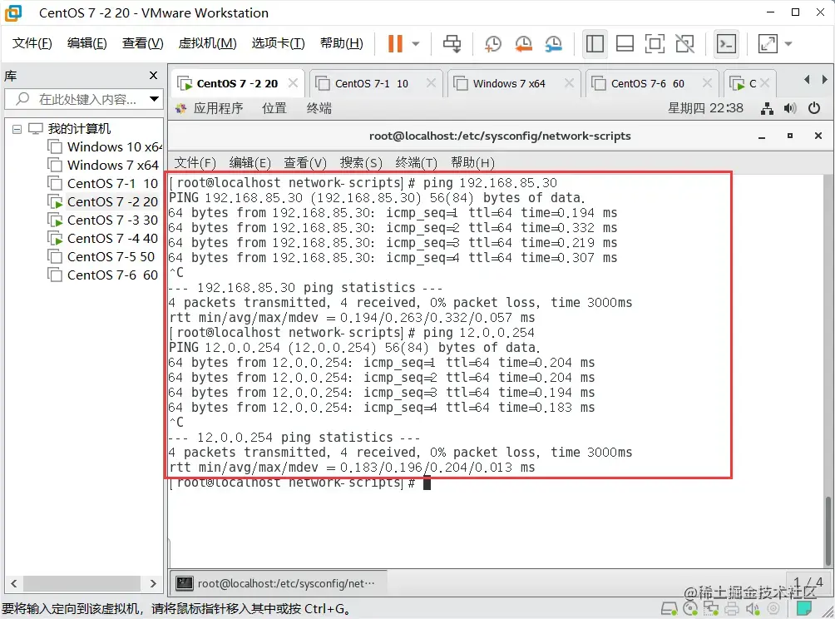The width and height of the screenshot is (835, 619).
Task: Select CentOS 7 -4 40 in library
Action: click(x=103, y=238)
